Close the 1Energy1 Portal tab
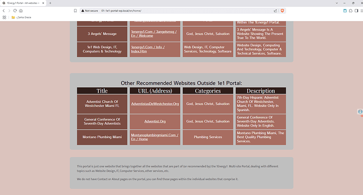The height and width of the screenshot is (195, 363). click(43, 3)
